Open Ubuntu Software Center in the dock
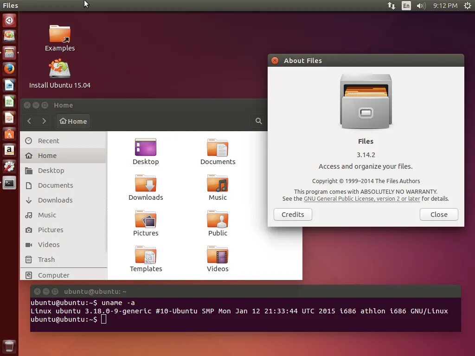475x356 pixels. [9, 134]
